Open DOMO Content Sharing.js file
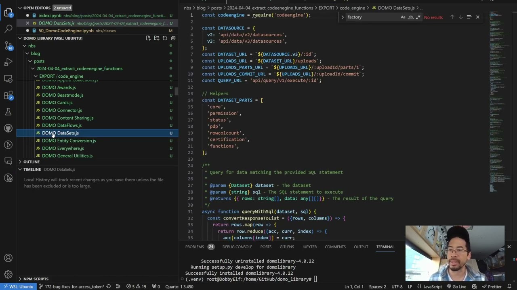Screen dimensions: 517x290 tap(97, 118)
